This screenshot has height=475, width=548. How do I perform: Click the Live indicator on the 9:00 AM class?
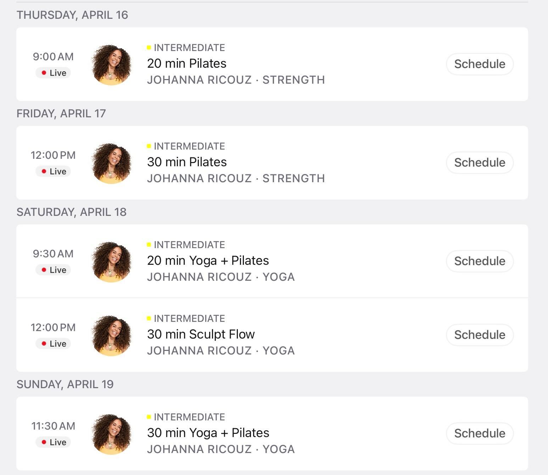click(53, 73)
